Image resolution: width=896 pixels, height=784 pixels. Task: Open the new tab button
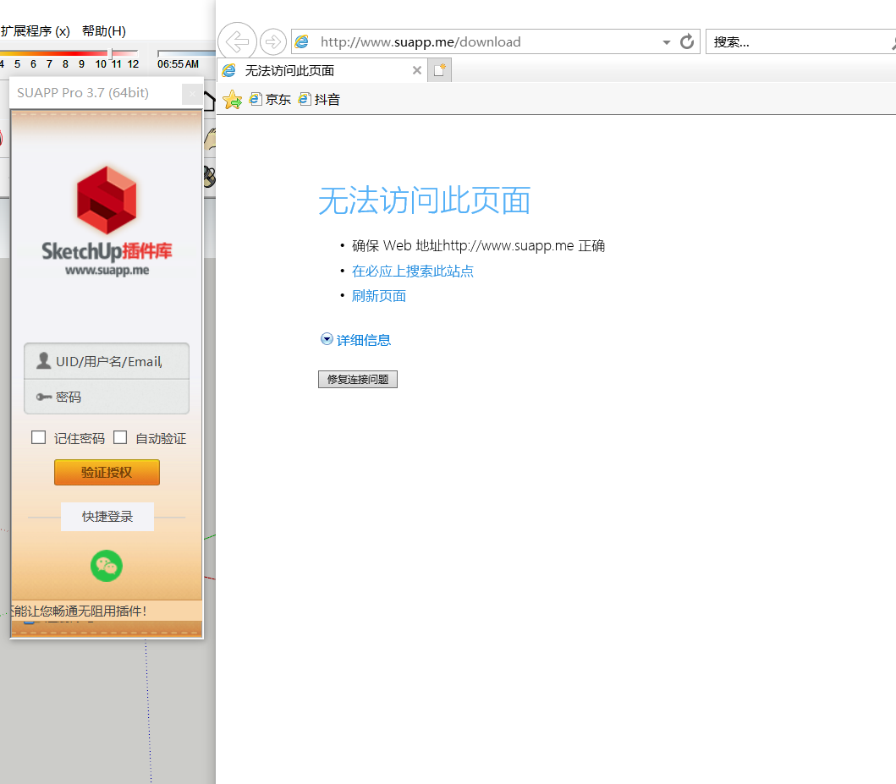pyautogui.click(x=439, y=70)
